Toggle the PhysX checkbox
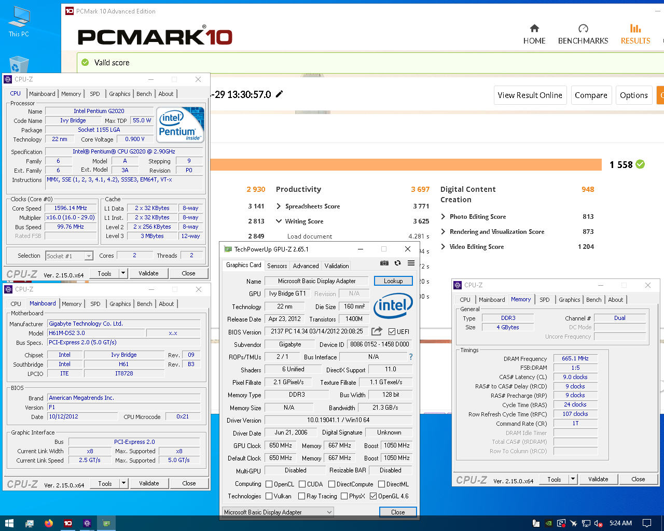This screenshot has width=664, height=531. click(344, 496)
